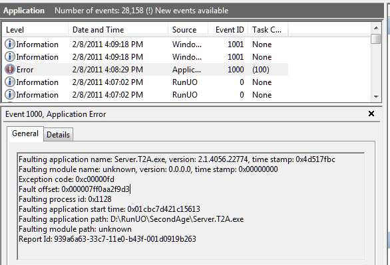390x265 pixels.
Task: Select the Error event icon
Action: coord(10,70)
